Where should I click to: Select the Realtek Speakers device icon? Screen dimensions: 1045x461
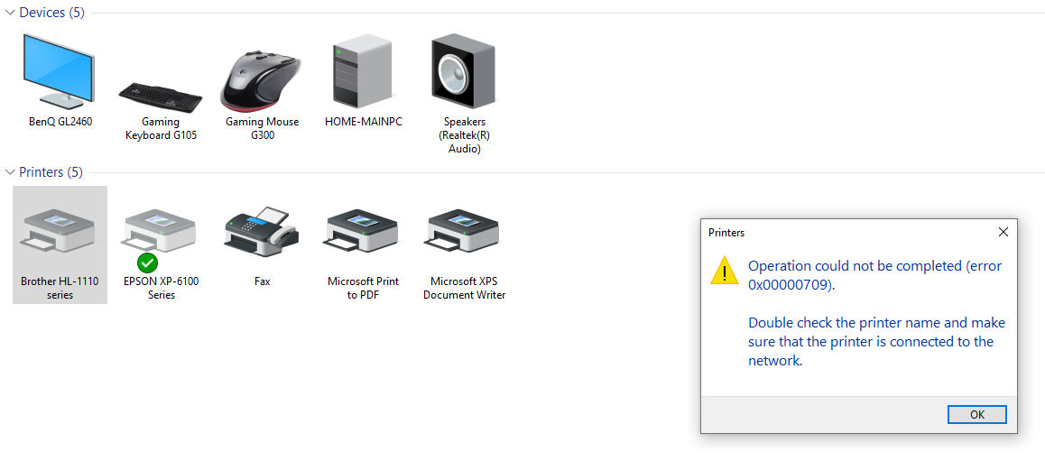point(464,72)
